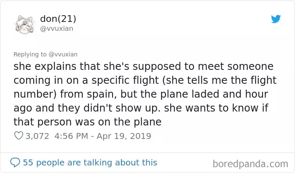The width and height of the screenshot is (295, 173).
Task: Click the boredpanda.com watermark
Action: [x=250, y=164]
